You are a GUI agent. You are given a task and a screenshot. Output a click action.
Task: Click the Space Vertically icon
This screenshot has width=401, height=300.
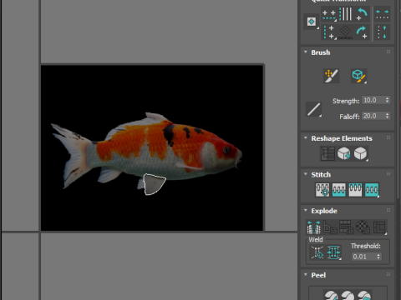tap(382, 32)
